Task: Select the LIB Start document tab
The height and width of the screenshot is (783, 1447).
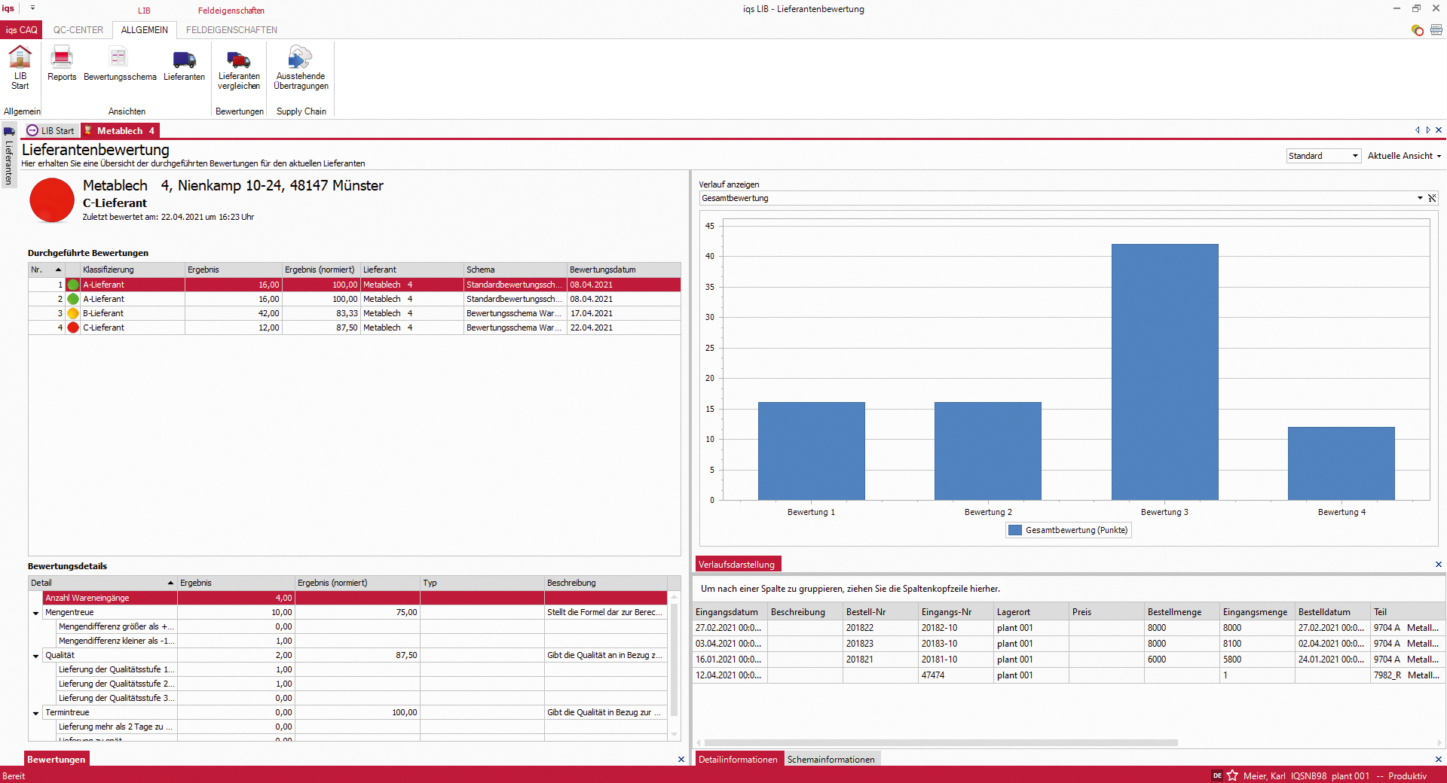Action: pyautogui.click(x=52, y=131)
